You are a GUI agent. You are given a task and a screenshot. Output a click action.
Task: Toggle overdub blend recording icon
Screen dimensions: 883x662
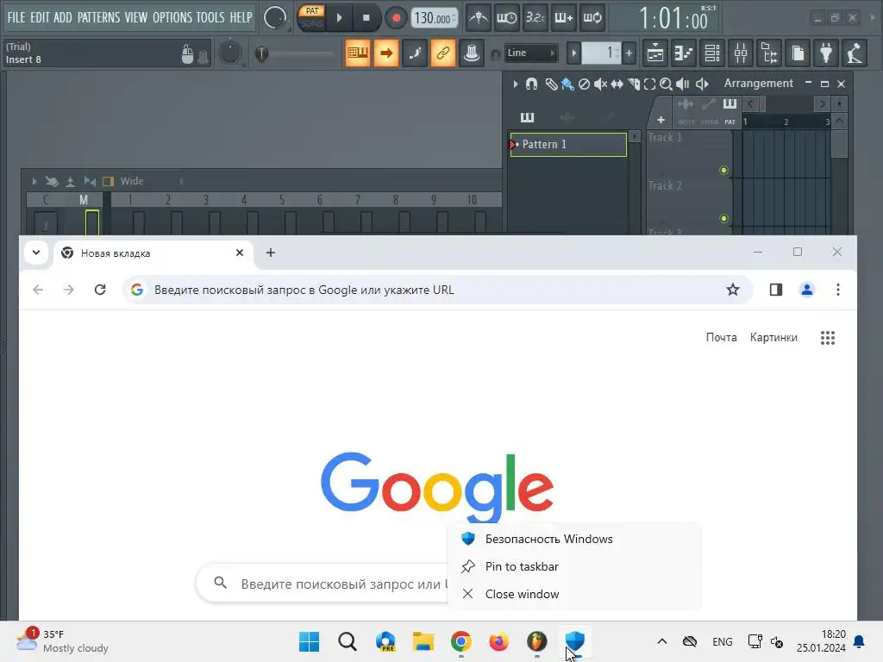564,18
